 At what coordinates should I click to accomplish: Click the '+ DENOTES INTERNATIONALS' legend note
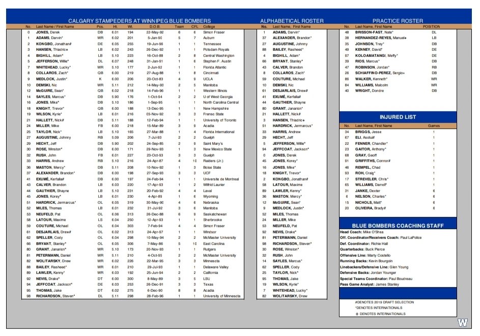(x=381, y=314)
